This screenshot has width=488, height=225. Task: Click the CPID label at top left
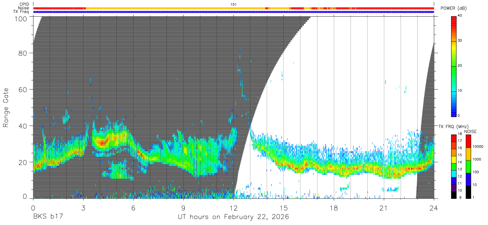(23, 4)
